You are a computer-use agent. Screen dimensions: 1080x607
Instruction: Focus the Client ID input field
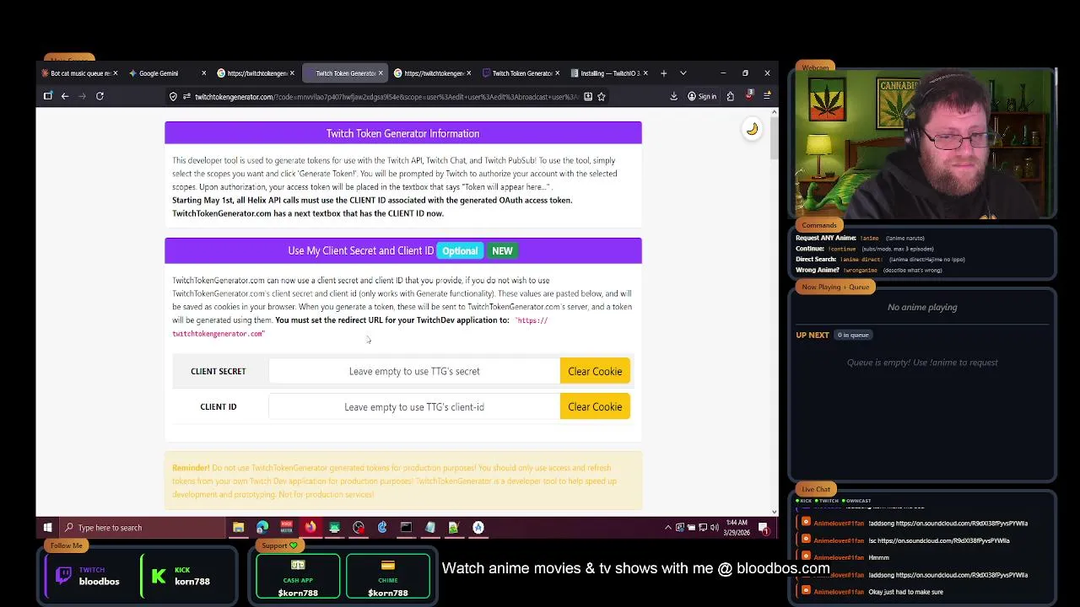414,406
